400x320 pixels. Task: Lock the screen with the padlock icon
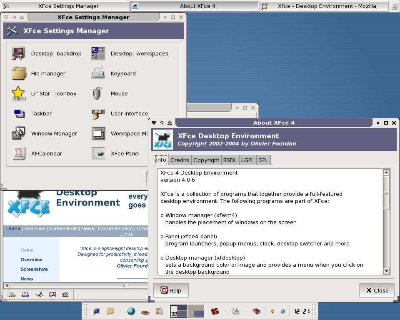[272, 311]
